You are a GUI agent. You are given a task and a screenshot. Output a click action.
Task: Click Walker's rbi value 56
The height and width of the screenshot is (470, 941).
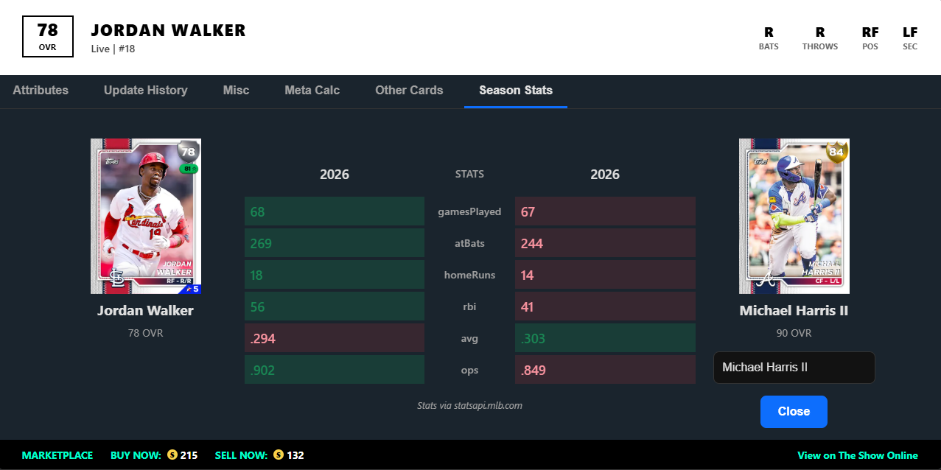[335, 306]
